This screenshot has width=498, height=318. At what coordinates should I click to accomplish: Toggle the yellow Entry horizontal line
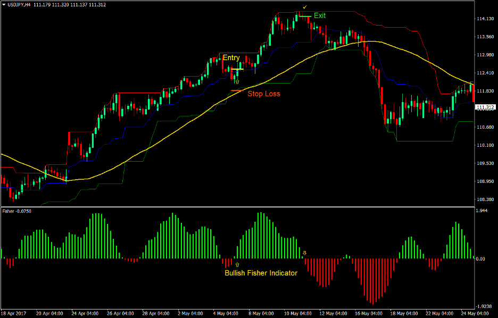[x=238, y=69]
